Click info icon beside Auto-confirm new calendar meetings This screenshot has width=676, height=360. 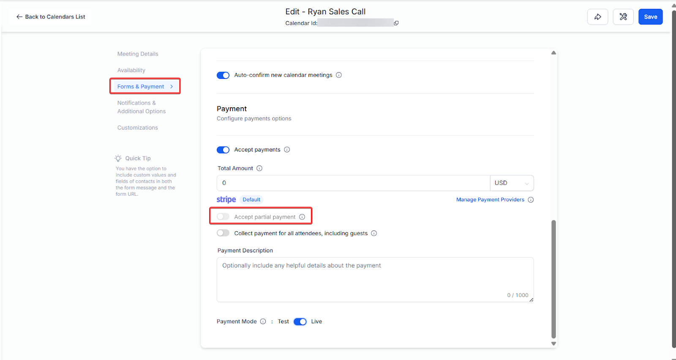tap(339, 75)
